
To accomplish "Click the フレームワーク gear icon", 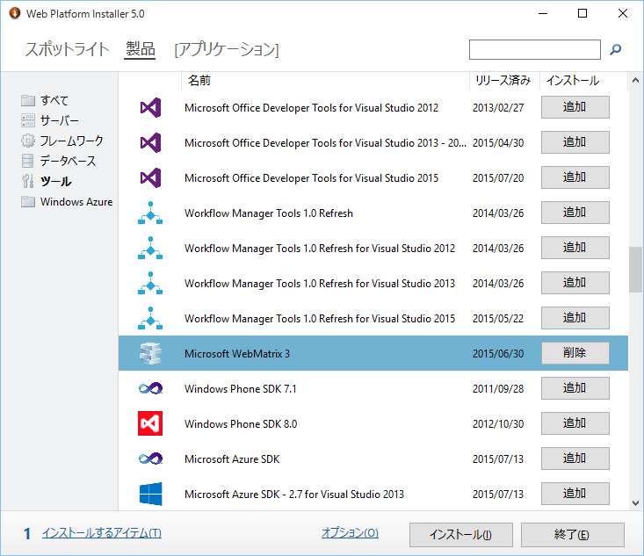I will click(28, 141).
